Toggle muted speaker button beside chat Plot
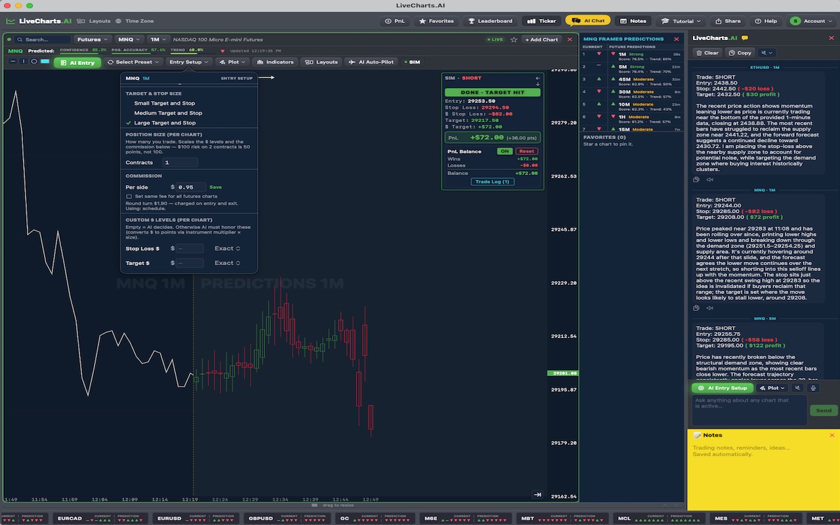840x525 pixels. pyautogui.click(x=797, y=388)
